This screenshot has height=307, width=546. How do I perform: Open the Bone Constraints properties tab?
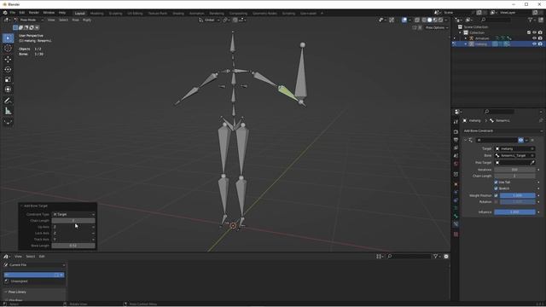[x=456, y=224]
